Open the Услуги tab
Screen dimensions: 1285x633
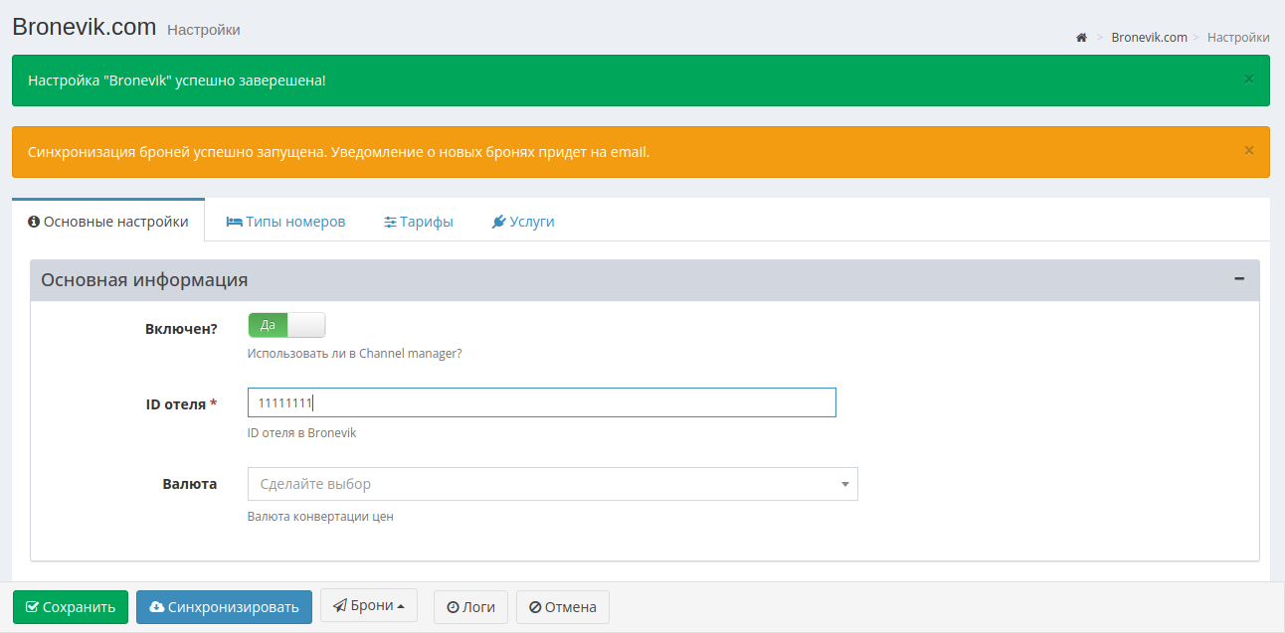tap(523, 222)
